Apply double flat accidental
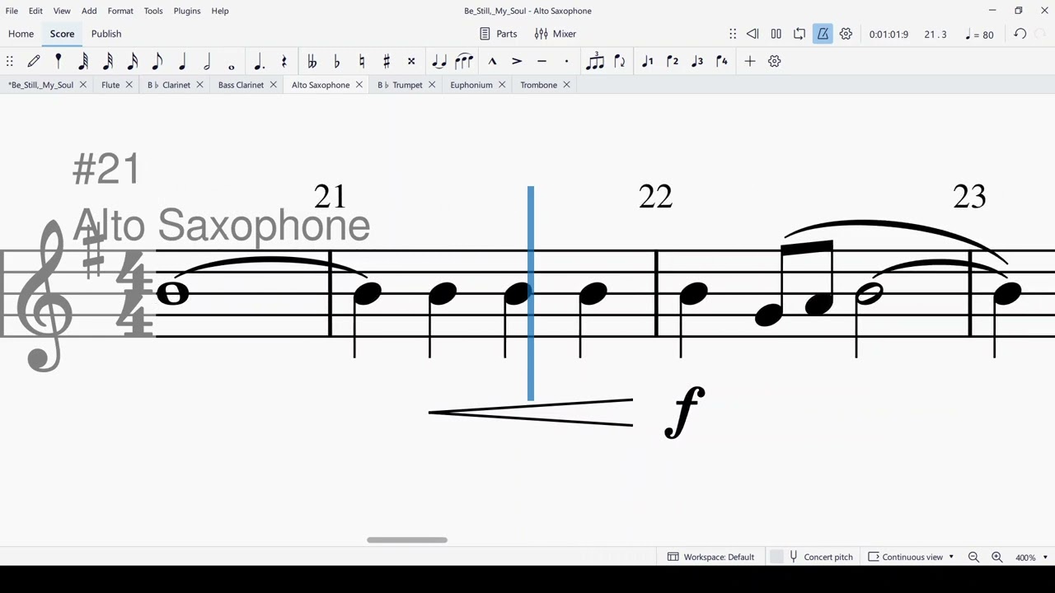Viewport: 1055px width, 593px height. 312,61
